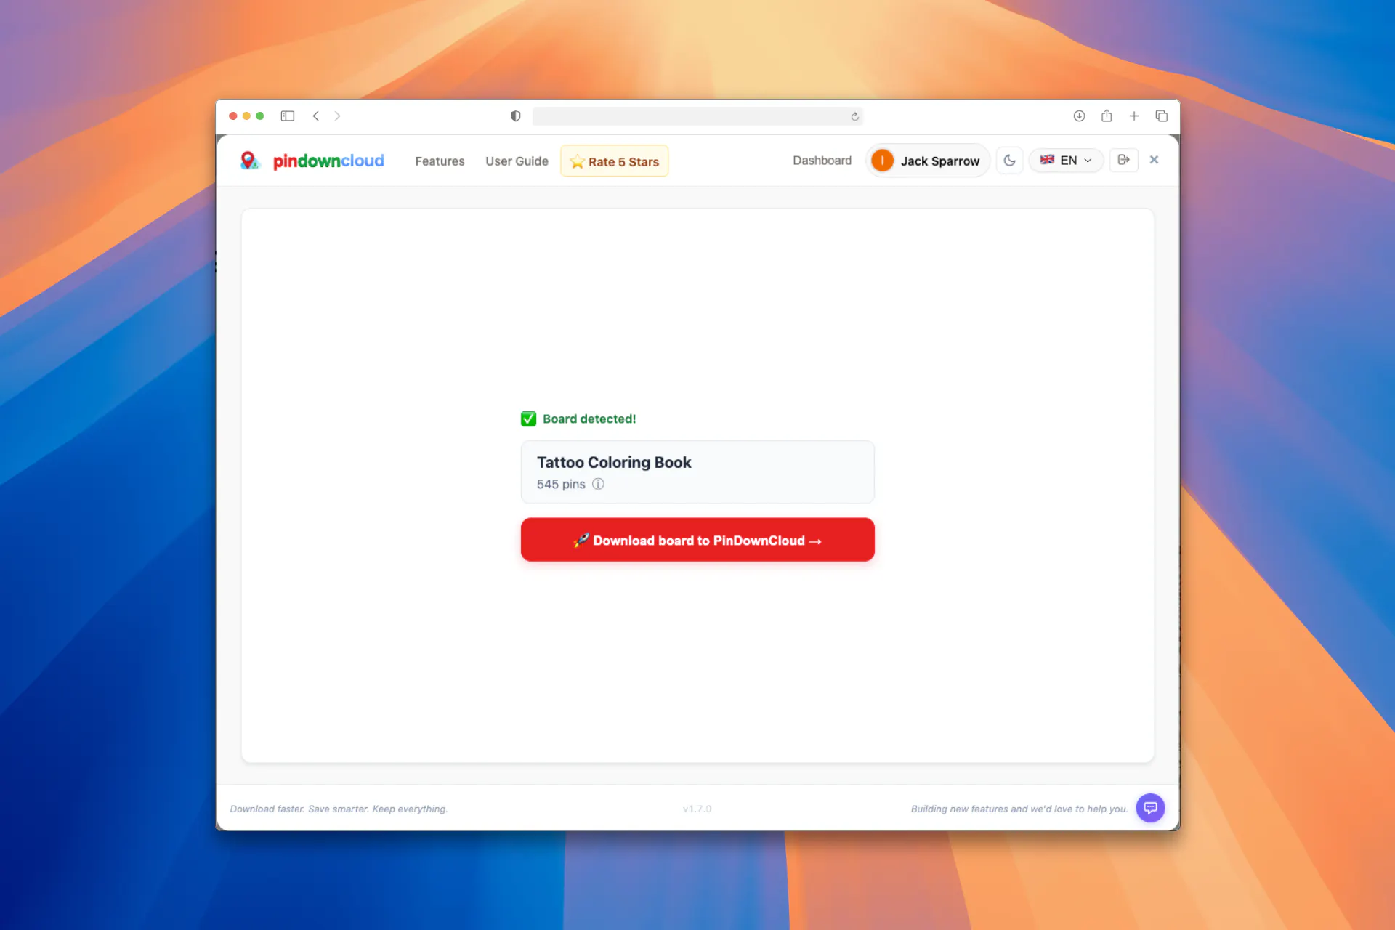Open the User Guide
The width and height of the screenshot is (1395, 930).
click(x=517, y=161)
